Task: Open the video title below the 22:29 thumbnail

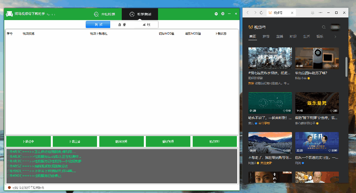Action: pyautogui.click(x=317, y=158)
